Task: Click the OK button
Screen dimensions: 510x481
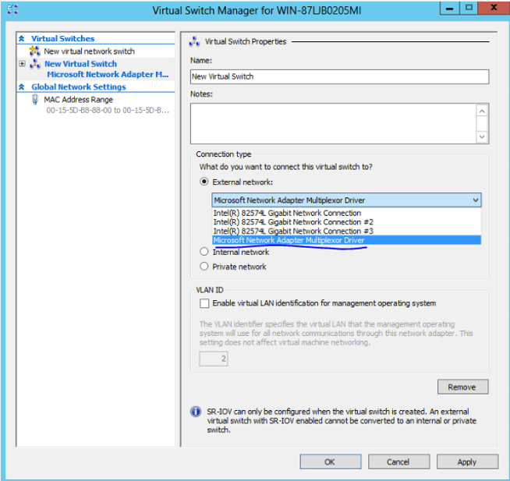Action: click(331, 462)
